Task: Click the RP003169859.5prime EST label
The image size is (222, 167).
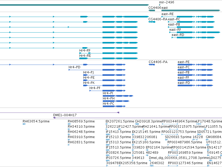Action: 185,153
